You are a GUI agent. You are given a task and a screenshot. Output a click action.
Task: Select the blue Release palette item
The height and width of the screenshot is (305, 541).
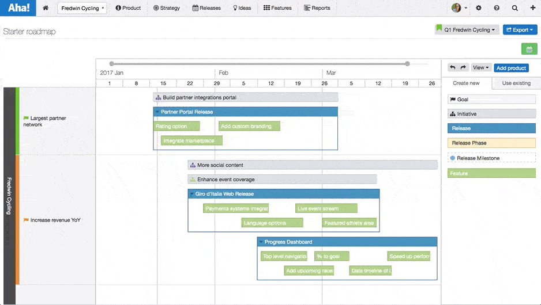tap(491, 128)
